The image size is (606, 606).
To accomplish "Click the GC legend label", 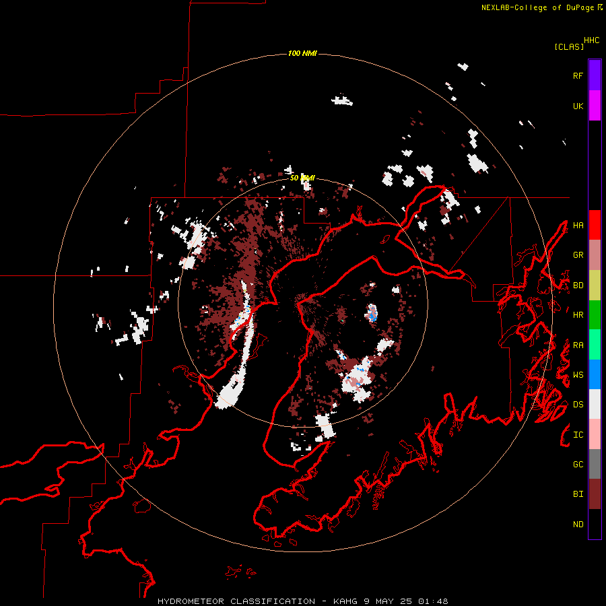I will pyautogui.click(x=578, y=465).
